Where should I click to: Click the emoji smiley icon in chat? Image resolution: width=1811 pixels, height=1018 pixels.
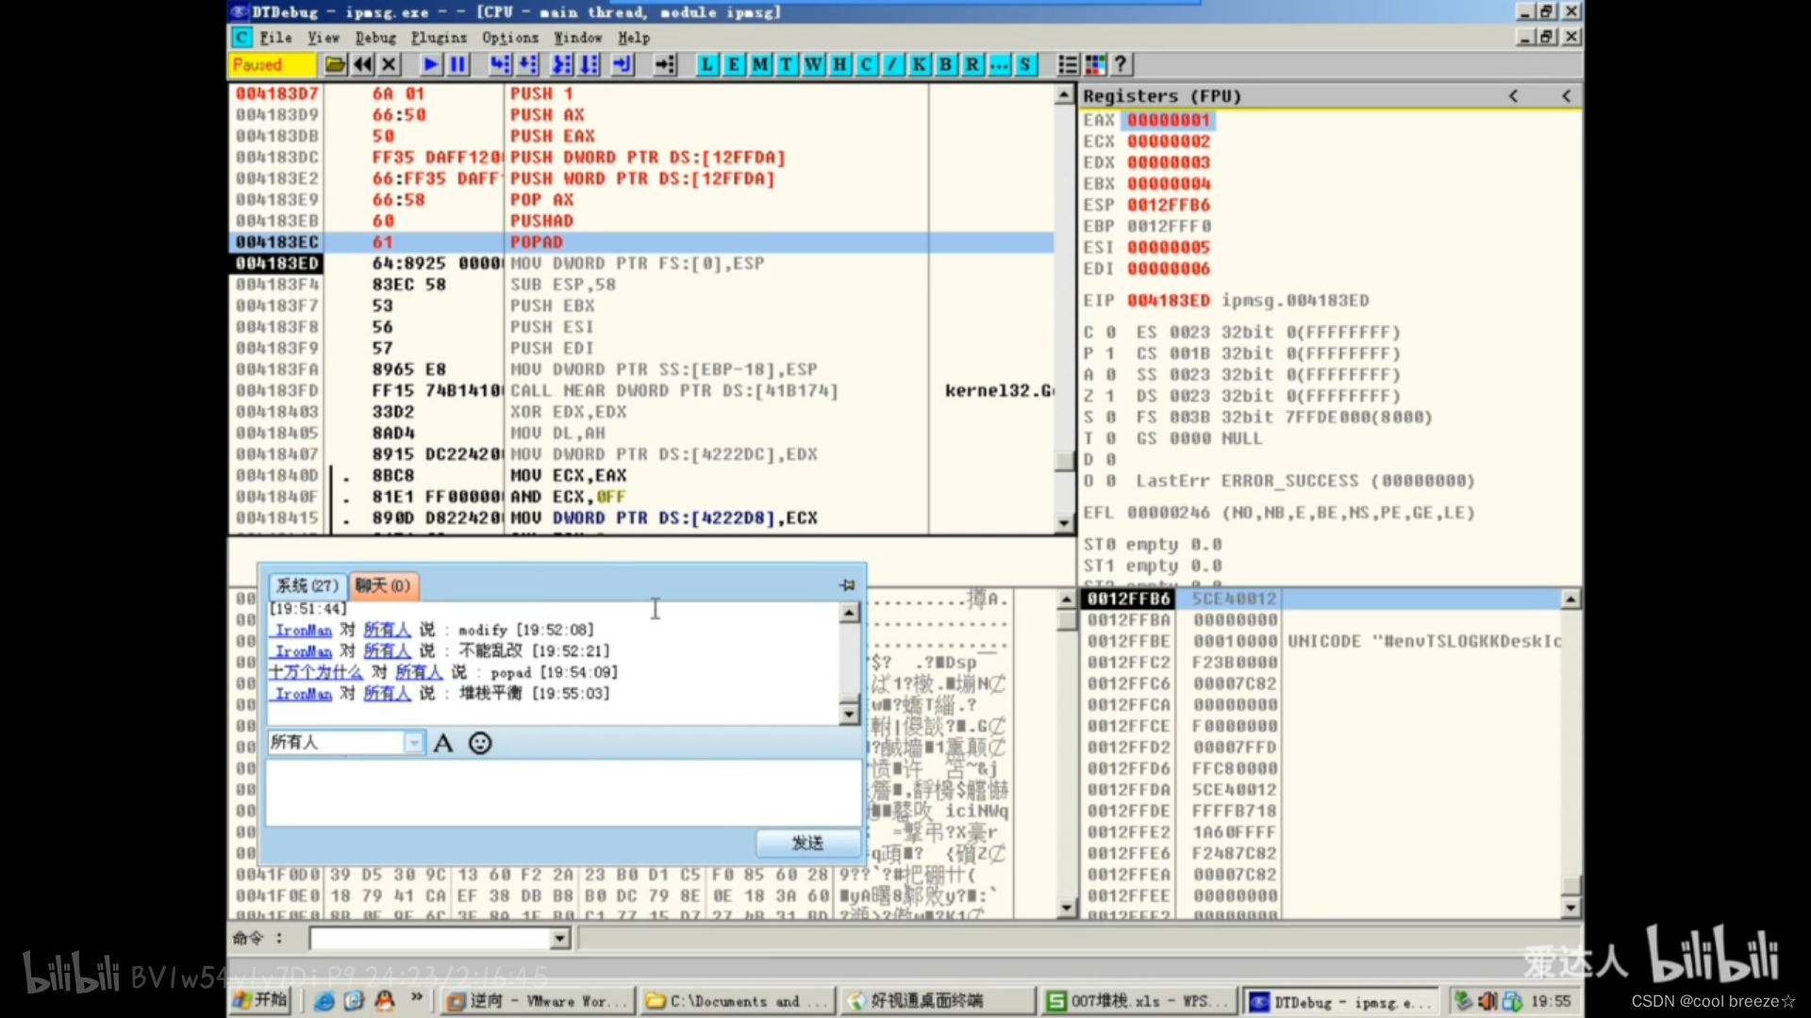(480, 744)
